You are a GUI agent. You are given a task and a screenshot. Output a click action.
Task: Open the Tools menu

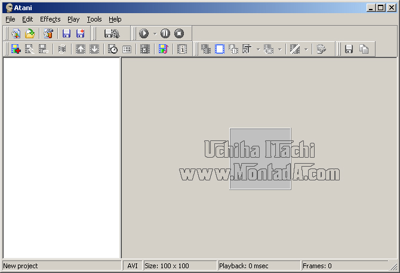click(x=94, y=19)
